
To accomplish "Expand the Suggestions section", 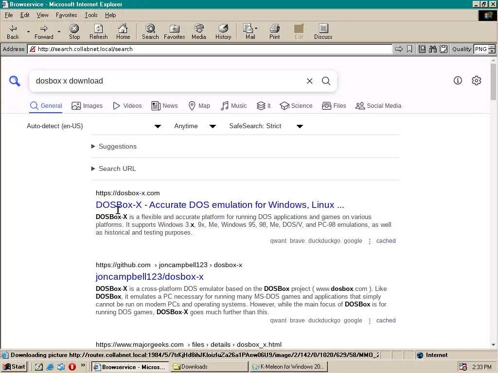I will (x=114, y=146).
